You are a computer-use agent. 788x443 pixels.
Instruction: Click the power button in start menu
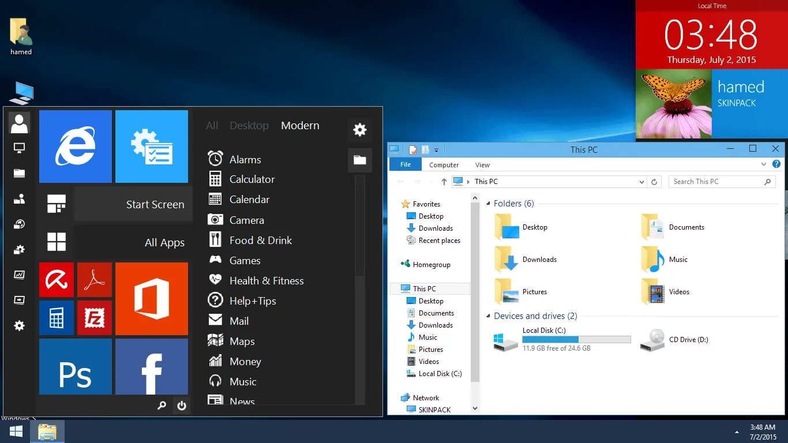[x=182, y=406]
